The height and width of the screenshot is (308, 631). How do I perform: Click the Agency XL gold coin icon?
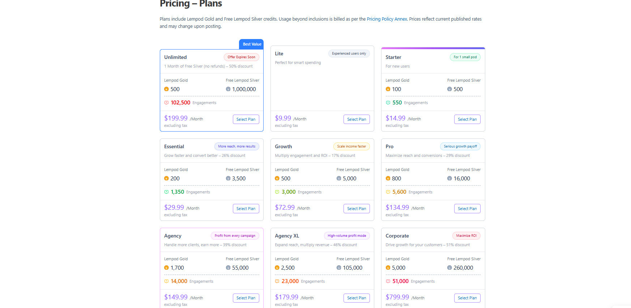(277, 268)
